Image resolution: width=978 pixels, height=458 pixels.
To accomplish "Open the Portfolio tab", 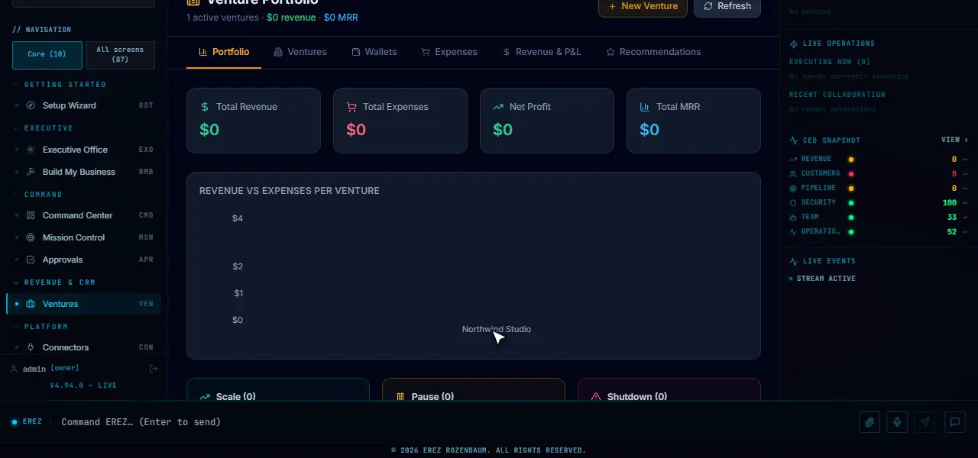I will click(x=224, y=52).
